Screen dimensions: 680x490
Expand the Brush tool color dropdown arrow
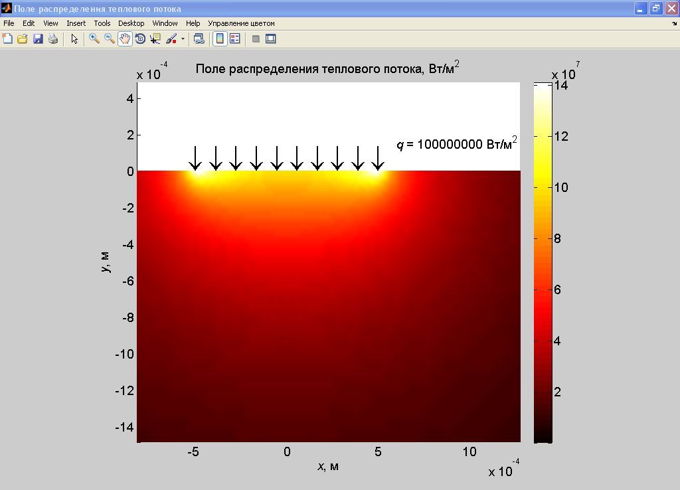click(x=183, y=39)
